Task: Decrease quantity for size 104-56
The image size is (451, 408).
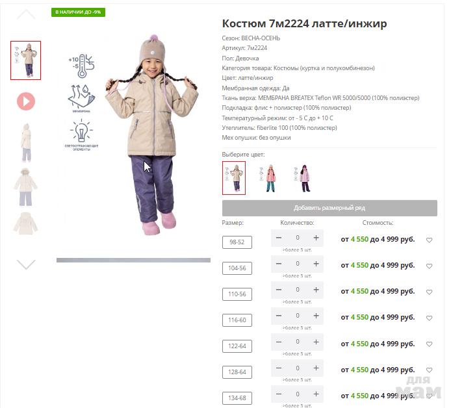Action: pos(279,264)
